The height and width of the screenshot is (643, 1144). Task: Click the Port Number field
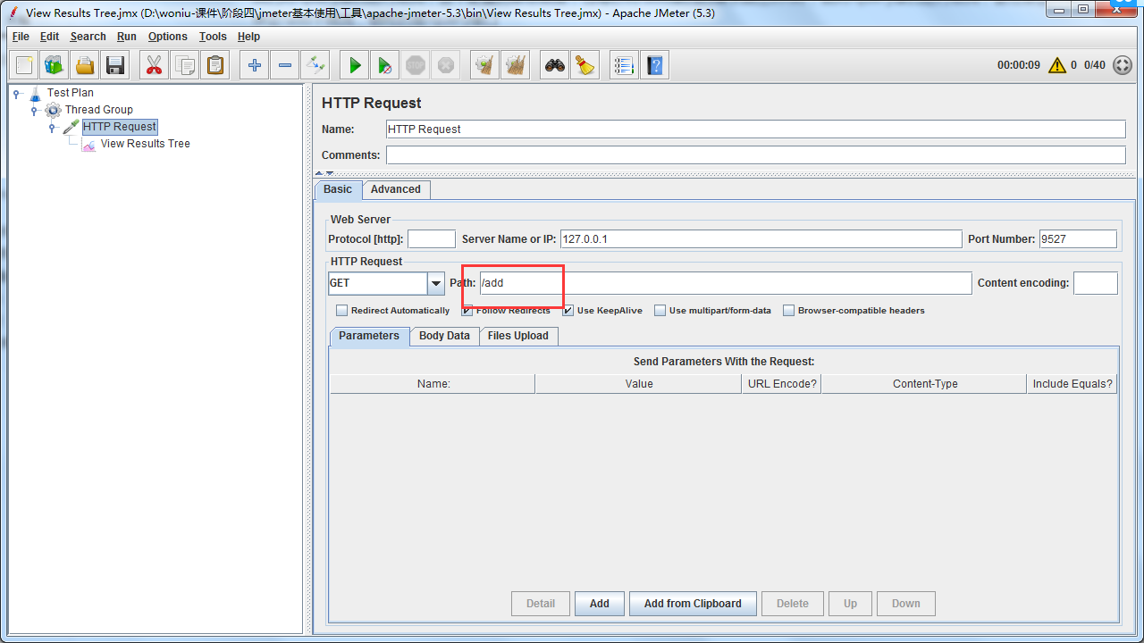point(1078,239)
